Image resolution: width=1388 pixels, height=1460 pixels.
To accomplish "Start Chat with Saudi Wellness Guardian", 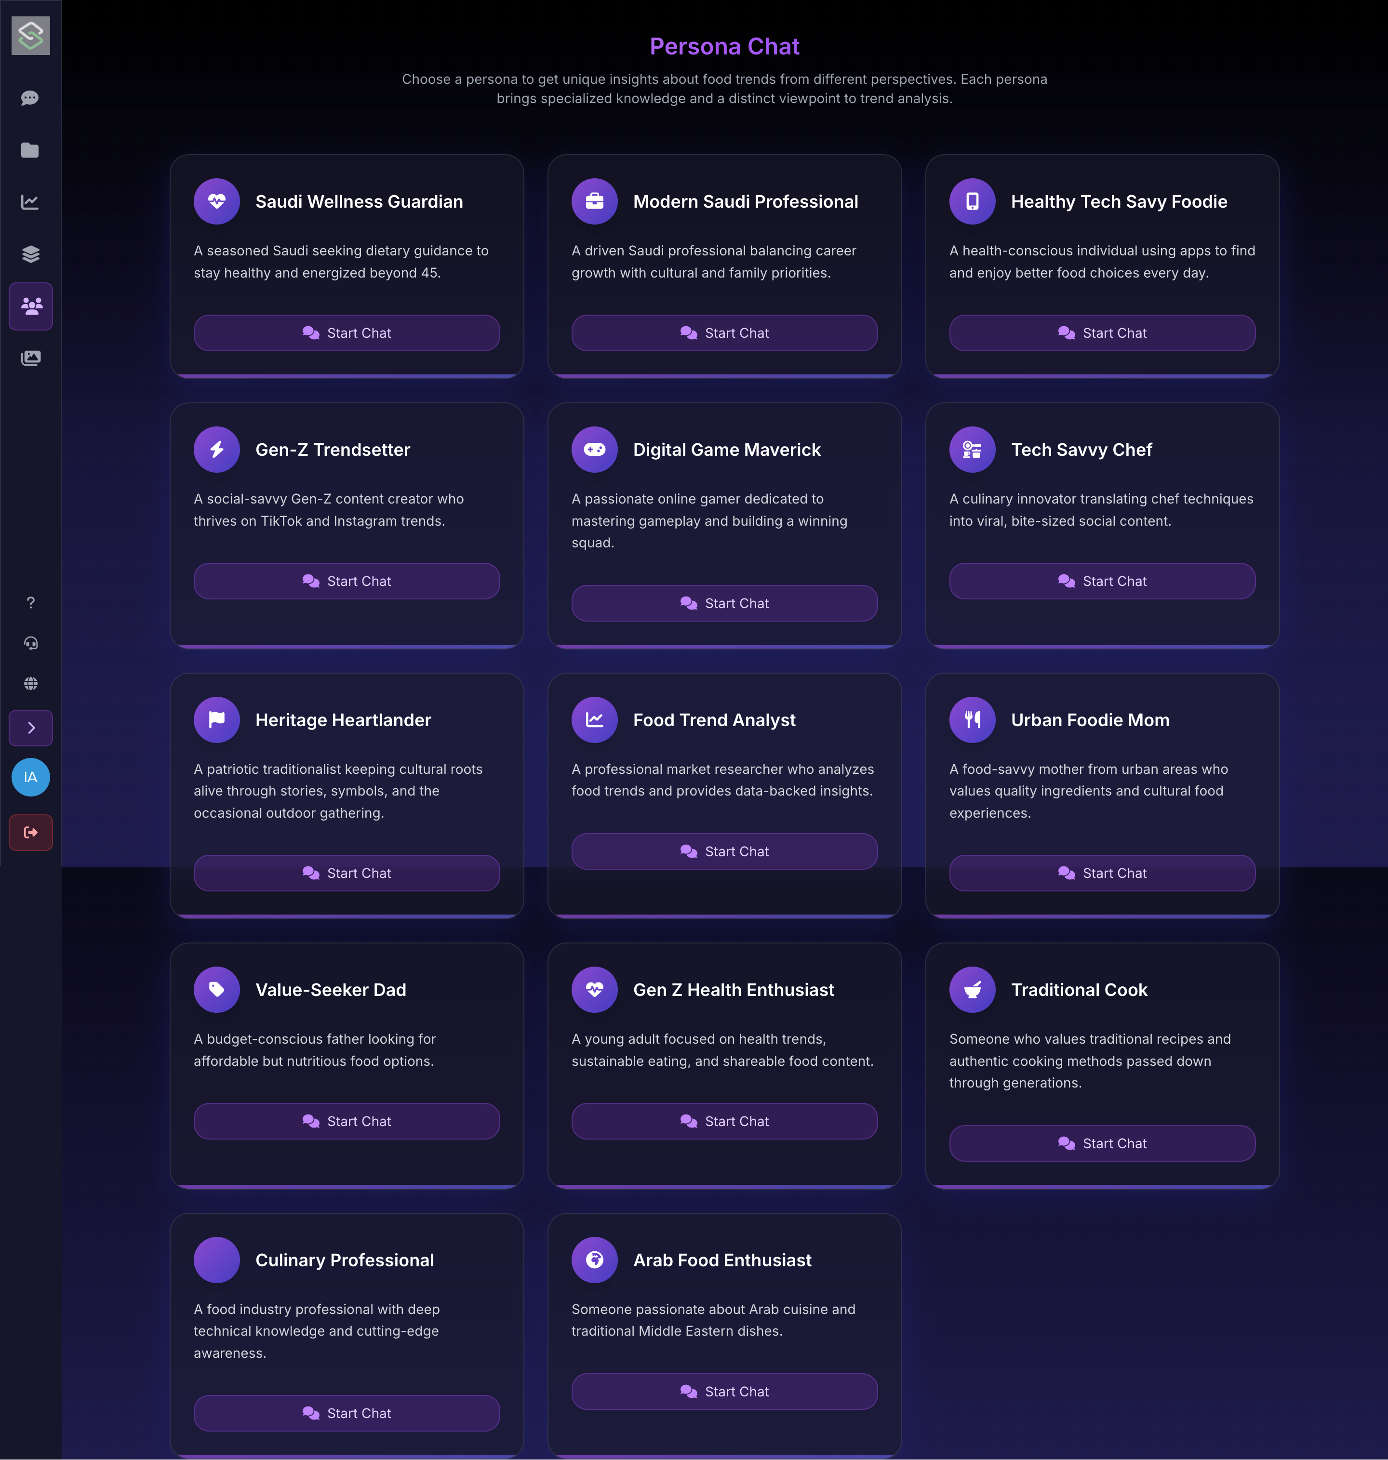I will tap(346, 333).
